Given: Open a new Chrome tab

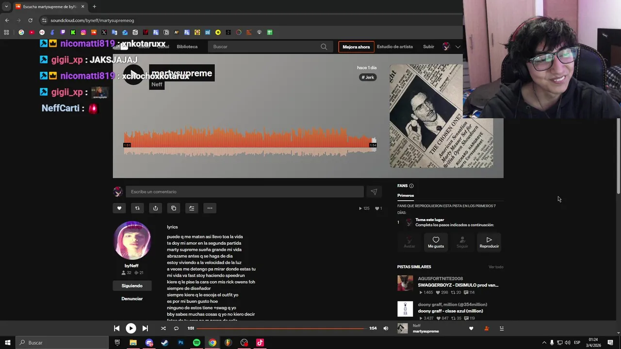Looking at the screenshot, I should (x=94, y=7).
